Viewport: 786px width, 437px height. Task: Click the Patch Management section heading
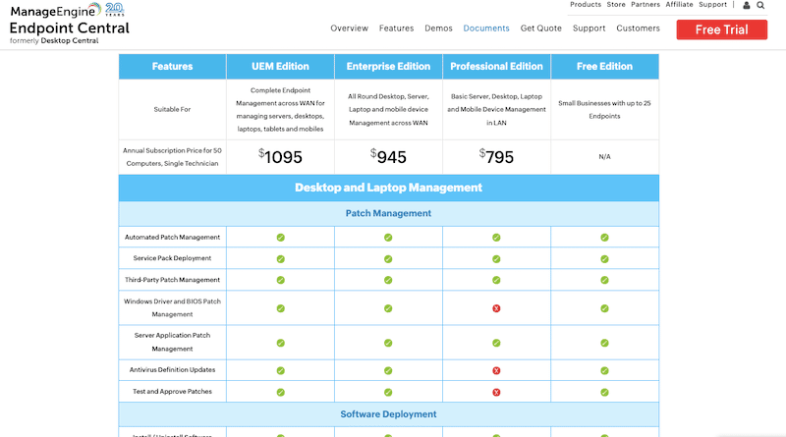coord(388,213)
